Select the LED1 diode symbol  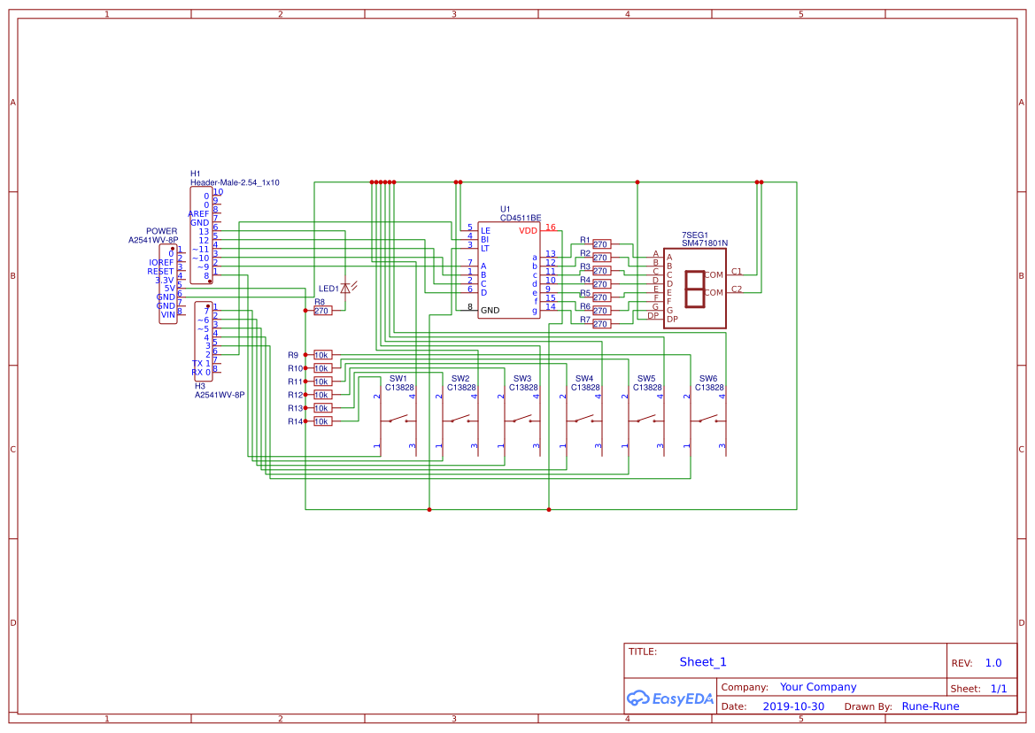click(344, 289)
